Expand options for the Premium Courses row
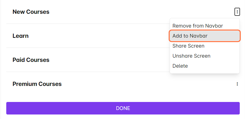Viewport: 245px width, 119px height. coord(237,84)
